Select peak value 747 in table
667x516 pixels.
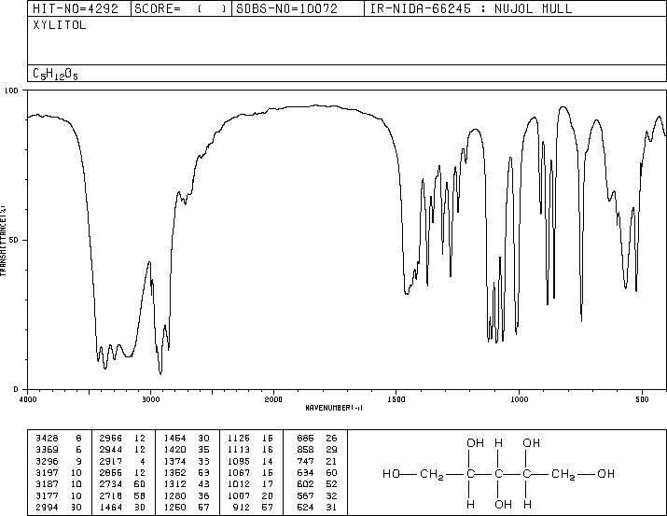point(305,461)
